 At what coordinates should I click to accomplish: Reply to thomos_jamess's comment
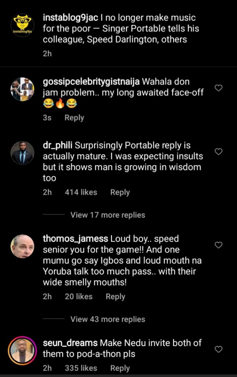pos(115,296)
